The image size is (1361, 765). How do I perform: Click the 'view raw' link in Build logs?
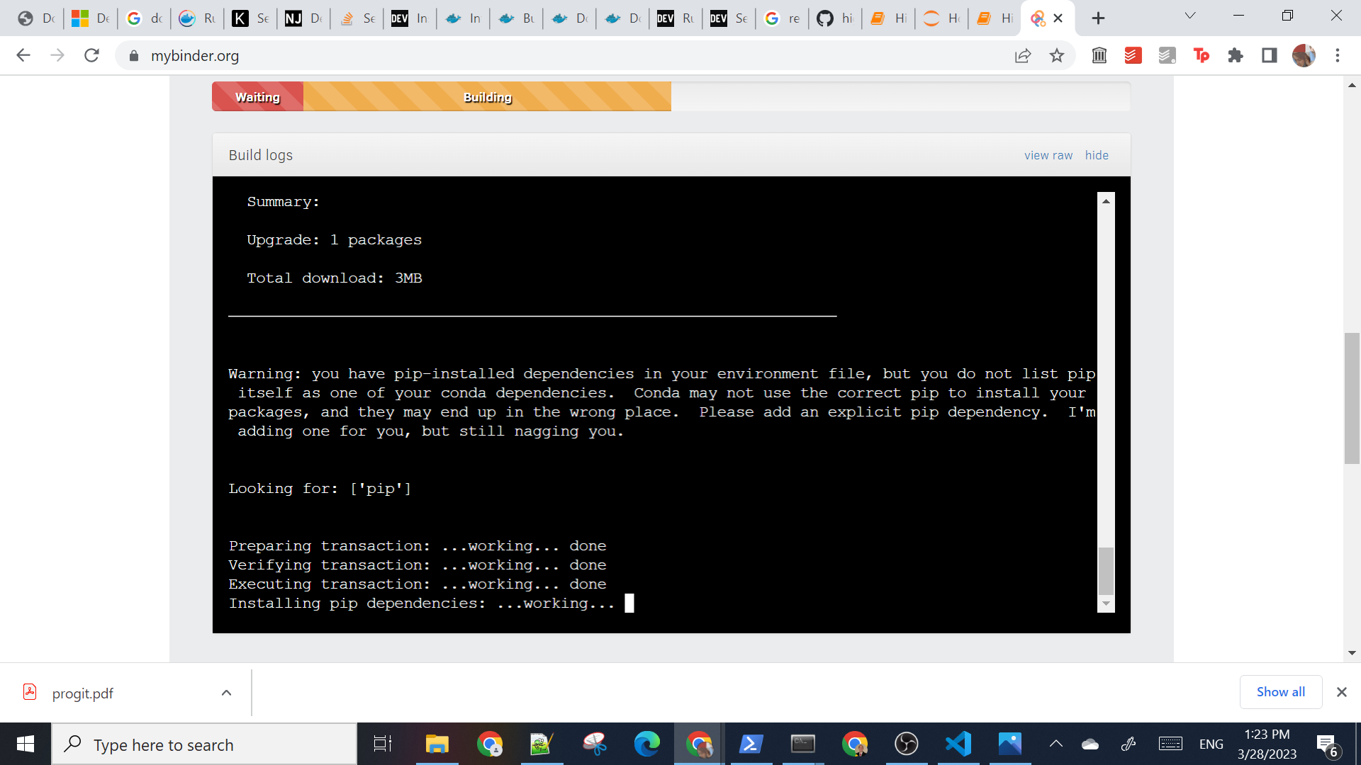pos(1048,155)
